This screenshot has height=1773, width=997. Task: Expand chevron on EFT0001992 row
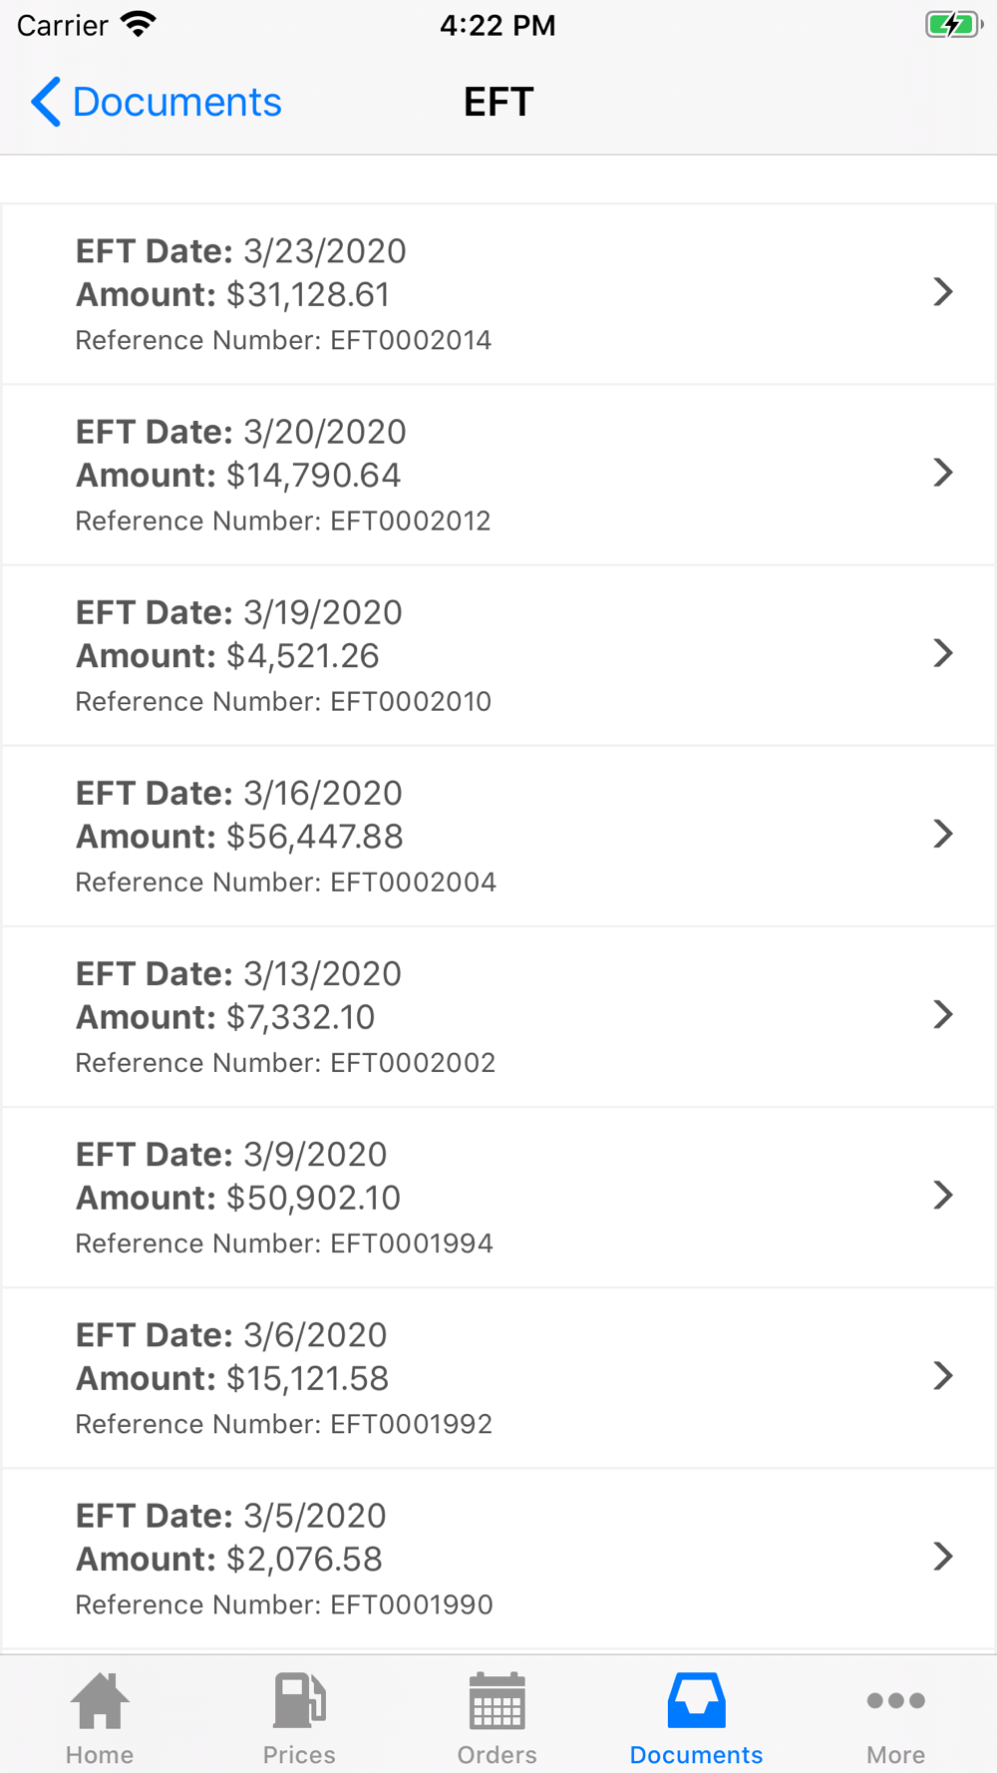pyautogui.click(x=943, y=1376)
